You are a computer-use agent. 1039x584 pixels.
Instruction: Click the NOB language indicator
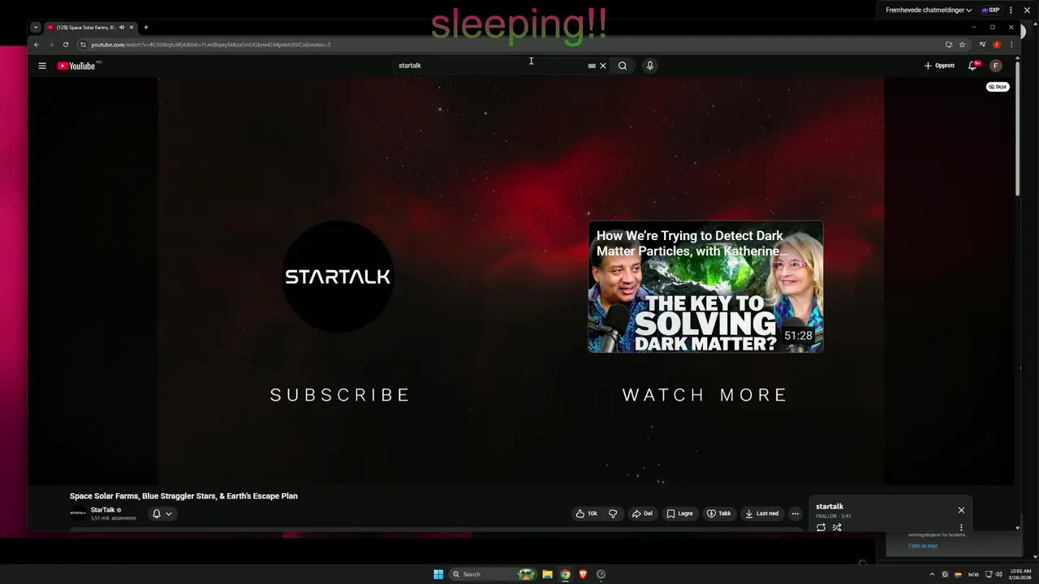[973, 574]
